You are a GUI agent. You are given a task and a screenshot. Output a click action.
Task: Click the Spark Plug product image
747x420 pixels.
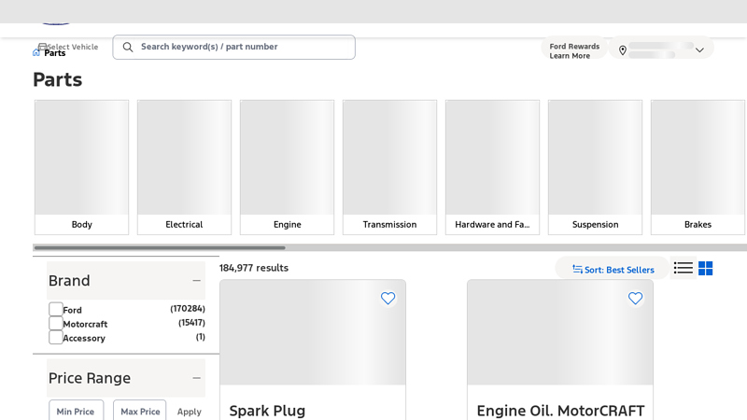tap(313, 332)
